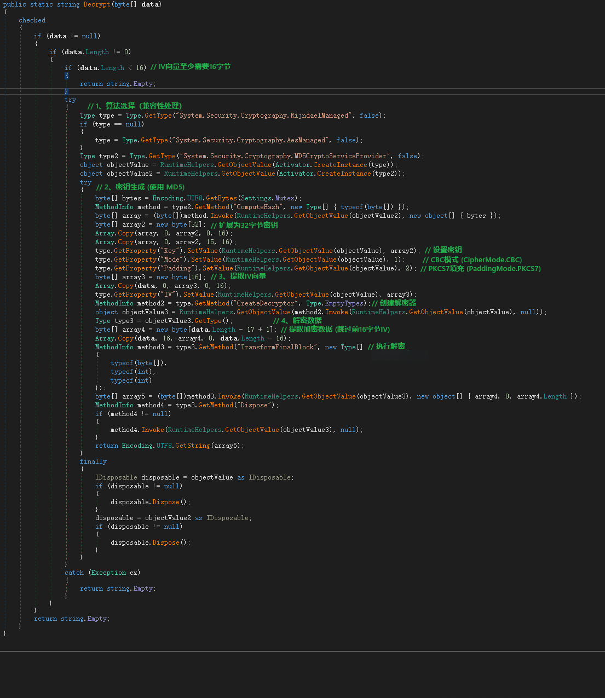Click the checked keyword
This screenshot has height=698, width=605.
coord(32,20)
